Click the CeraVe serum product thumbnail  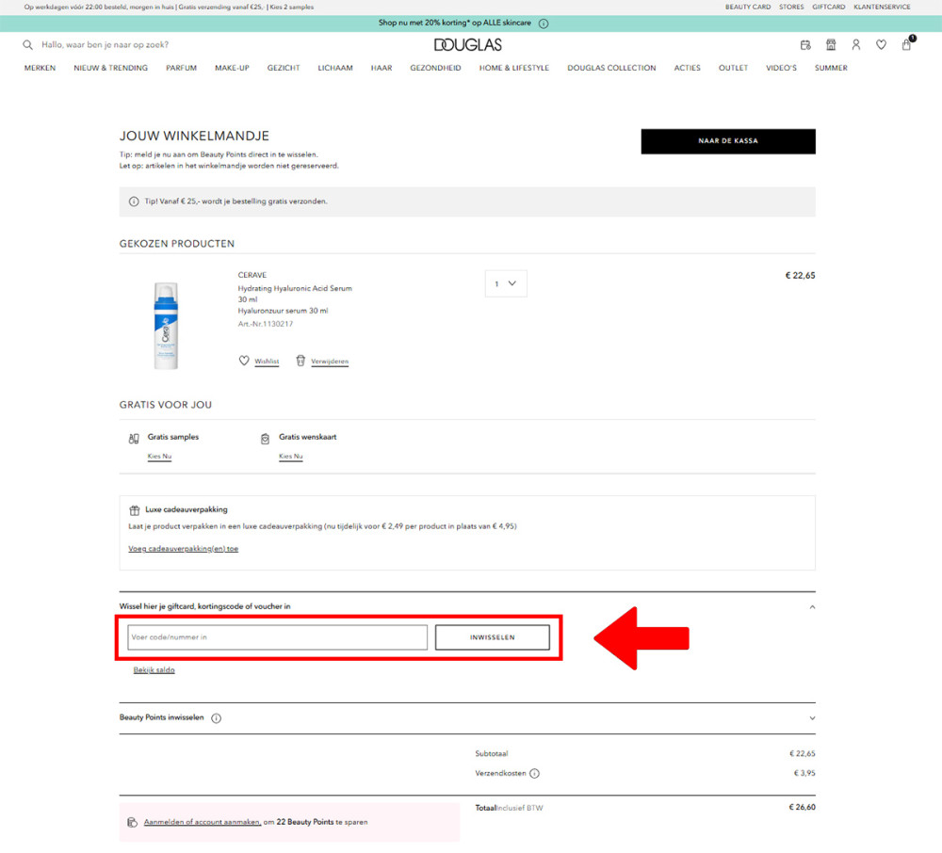coord(165,325)
